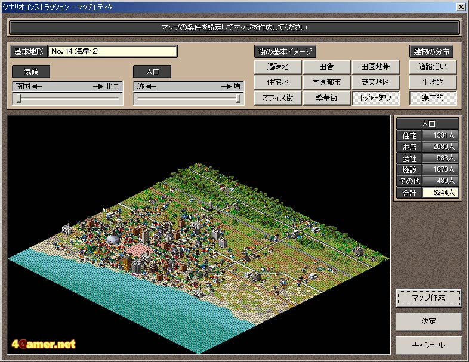Select the 住宅地 town image option
469x362 pixels.
[277, 82]
